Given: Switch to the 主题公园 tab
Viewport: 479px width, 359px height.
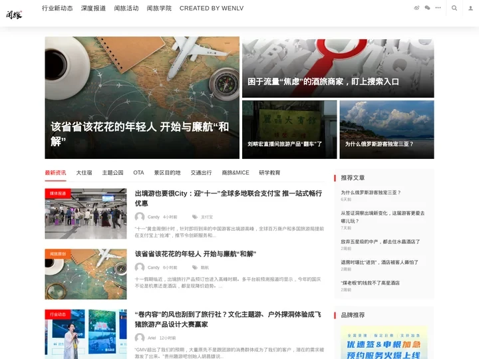Looking at the screenshot, I should pyautogui.click(x=112, y=173).
